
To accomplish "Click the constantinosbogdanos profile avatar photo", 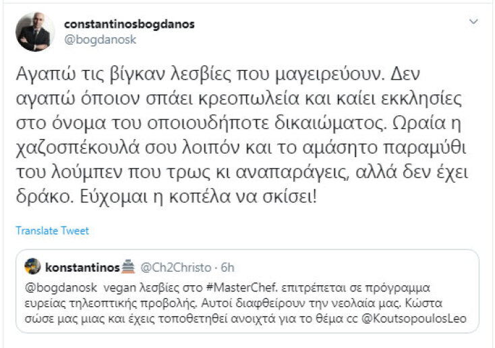I will (x=35, y=32).
